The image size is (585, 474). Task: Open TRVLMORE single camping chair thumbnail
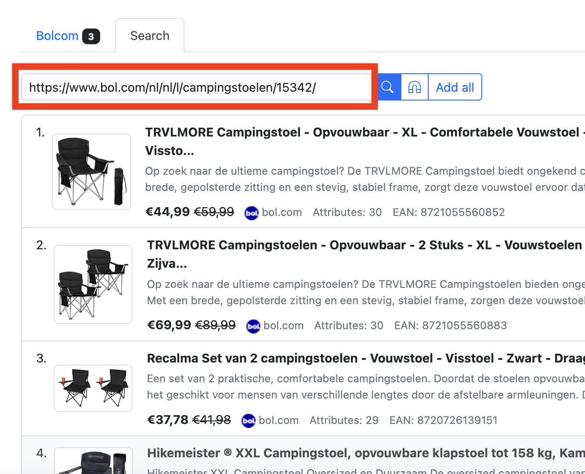click(91, 172)
